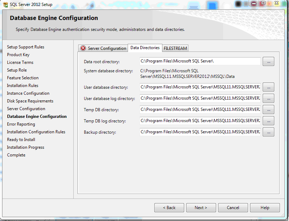Open Help for this setup page
289x221 pixels.
click(265, 208)
